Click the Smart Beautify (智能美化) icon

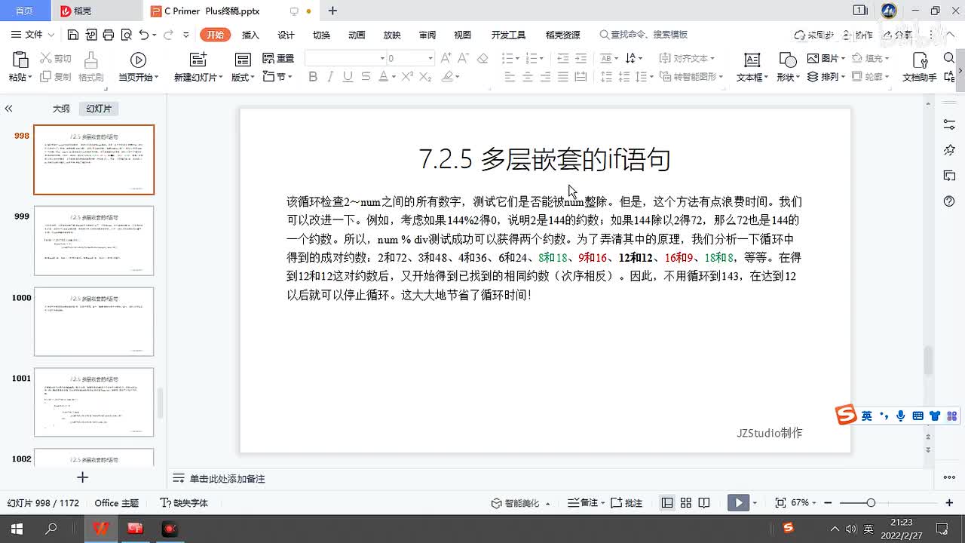pyautogui.click(x=495, y=502)
